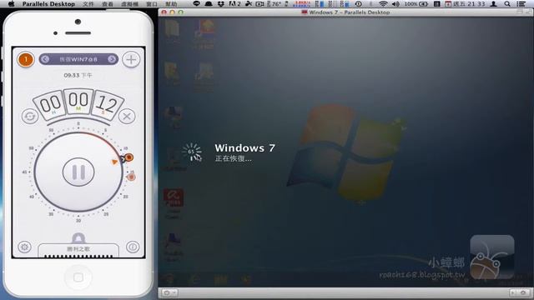Open the volume control in menu bar
The height and width of the screenshot is (300, 534).
(395, 3)
